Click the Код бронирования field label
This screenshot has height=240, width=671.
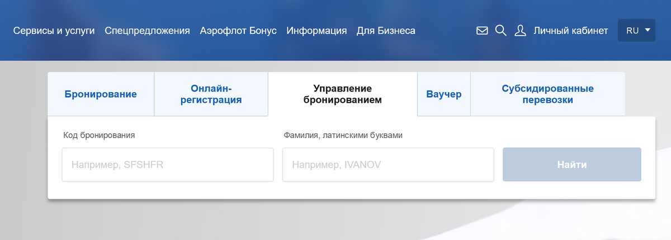click(x=99, y=135)
